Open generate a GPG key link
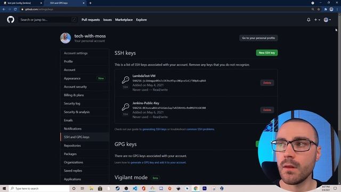341x192 pixels. (158, 162)
